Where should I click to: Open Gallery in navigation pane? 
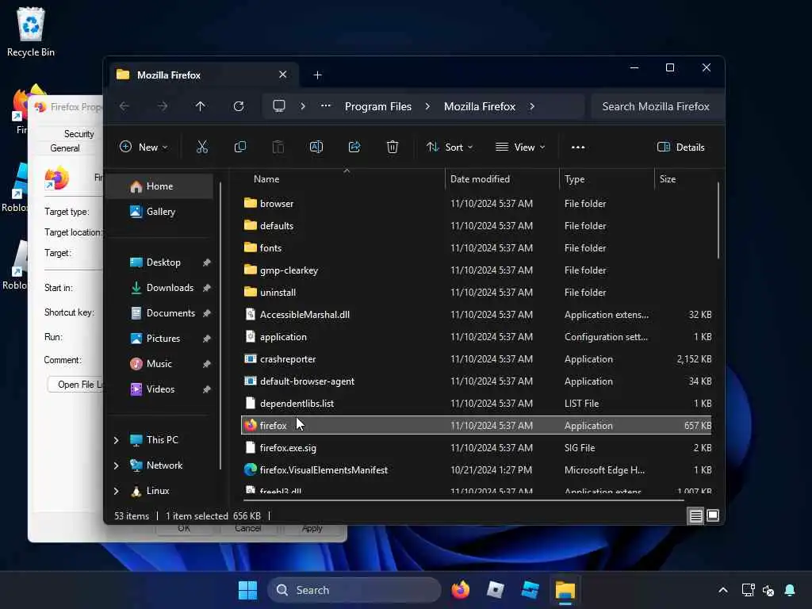click(160, 211)
